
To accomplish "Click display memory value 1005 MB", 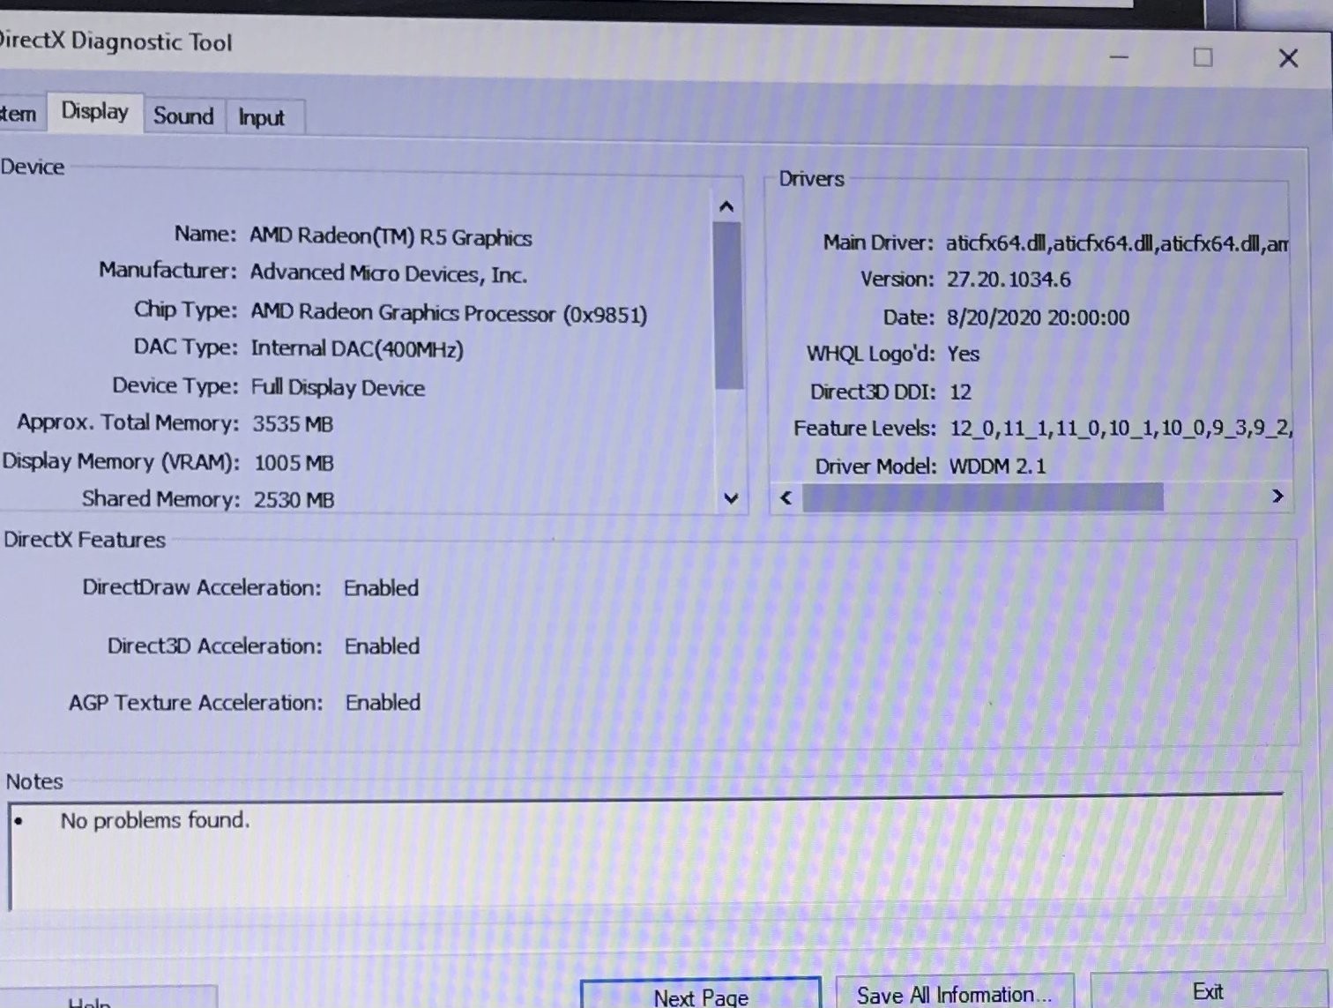I will point(294,462).
